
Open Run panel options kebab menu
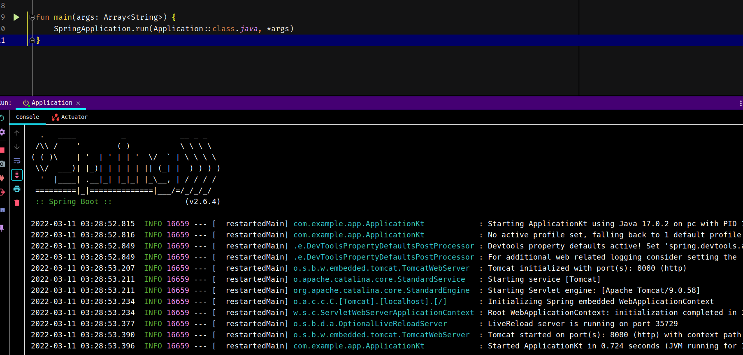pos(741,103)
